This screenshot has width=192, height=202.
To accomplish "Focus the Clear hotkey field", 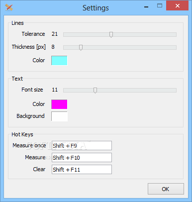I will click(82, 170).
